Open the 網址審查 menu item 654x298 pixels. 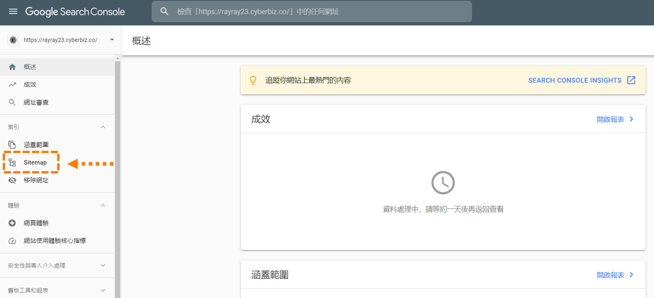tap(57, 102)
